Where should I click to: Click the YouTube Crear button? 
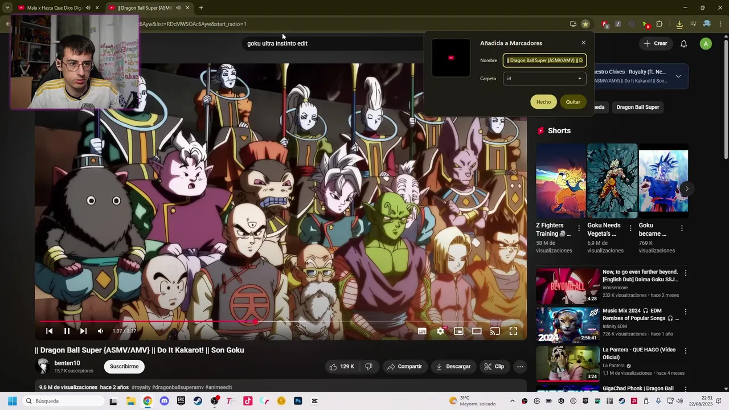point(655,43)
